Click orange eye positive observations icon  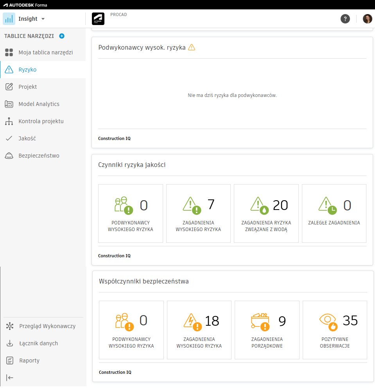coord(328,322)
